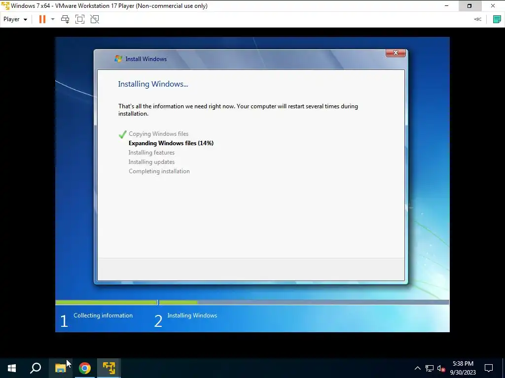Image resolution: width=505 pixels, height=378 pixels.
Task: Open the notification center icon
Action: coord(489,368)
